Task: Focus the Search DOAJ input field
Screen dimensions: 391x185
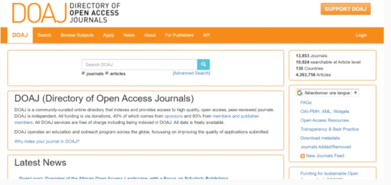Action: point(139,65)
